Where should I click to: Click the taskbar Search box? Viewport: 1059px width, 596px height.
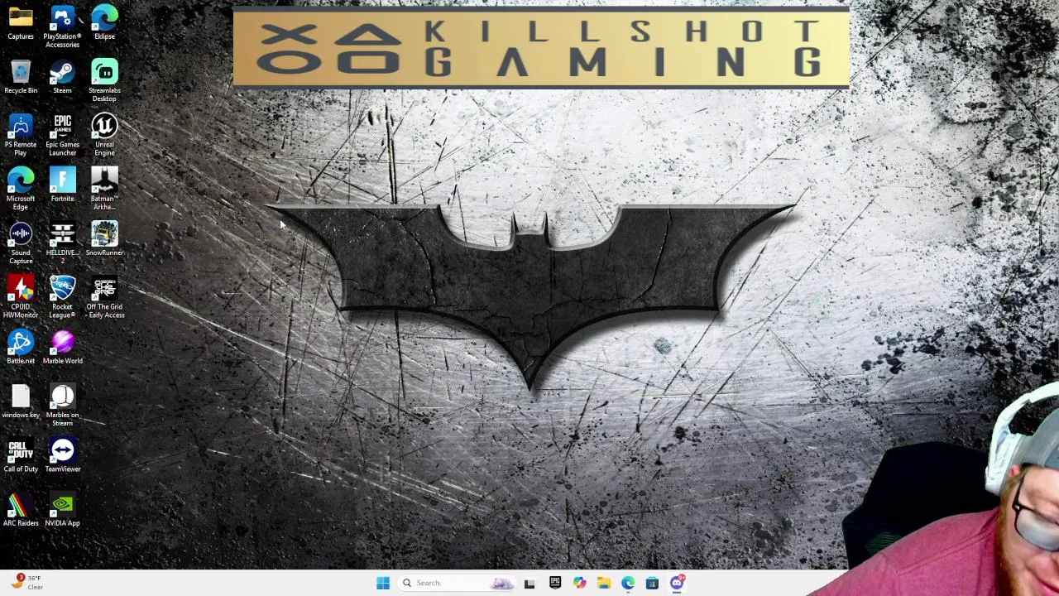pos(458,583)
